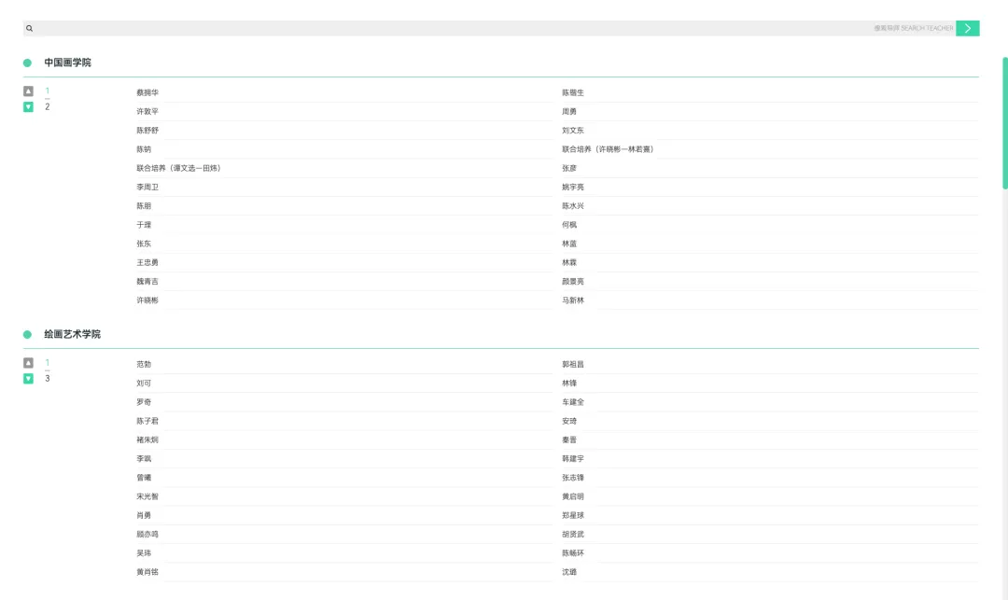1008x600 pixels.
Task: Click the 绘画艺术学院 section heading
Action: coord(72,334)
